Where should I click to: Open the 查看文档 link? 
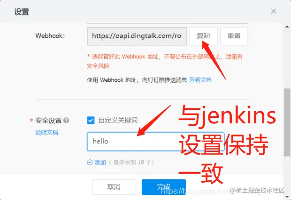[200, 80]
